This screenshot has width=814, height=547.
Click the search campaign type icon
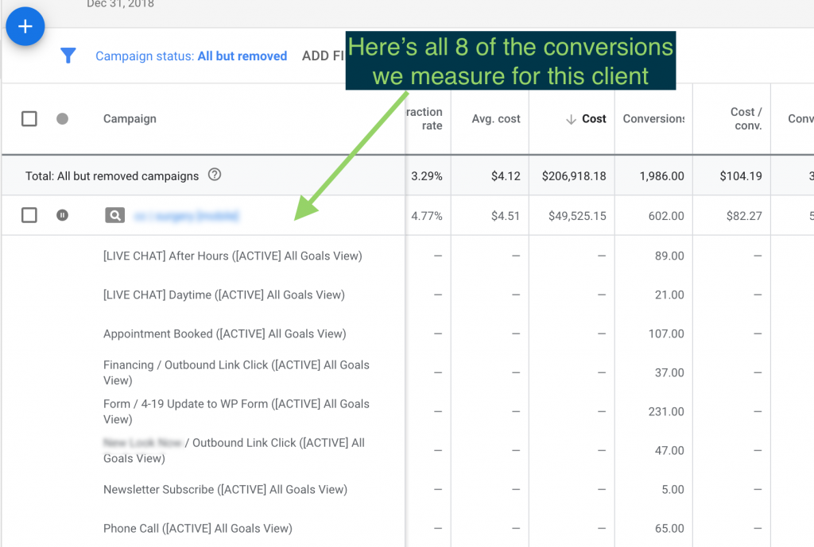point(115,215)
